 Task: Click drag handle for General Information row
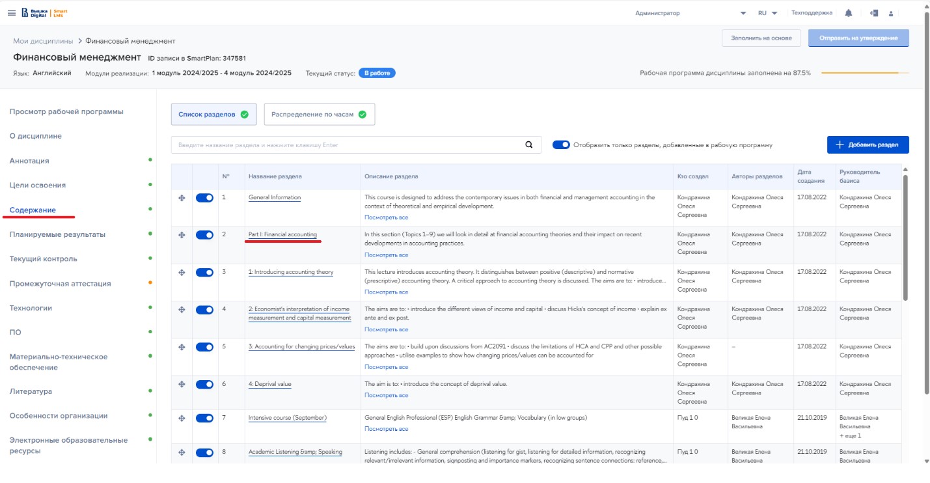click(x=182, y=198)
